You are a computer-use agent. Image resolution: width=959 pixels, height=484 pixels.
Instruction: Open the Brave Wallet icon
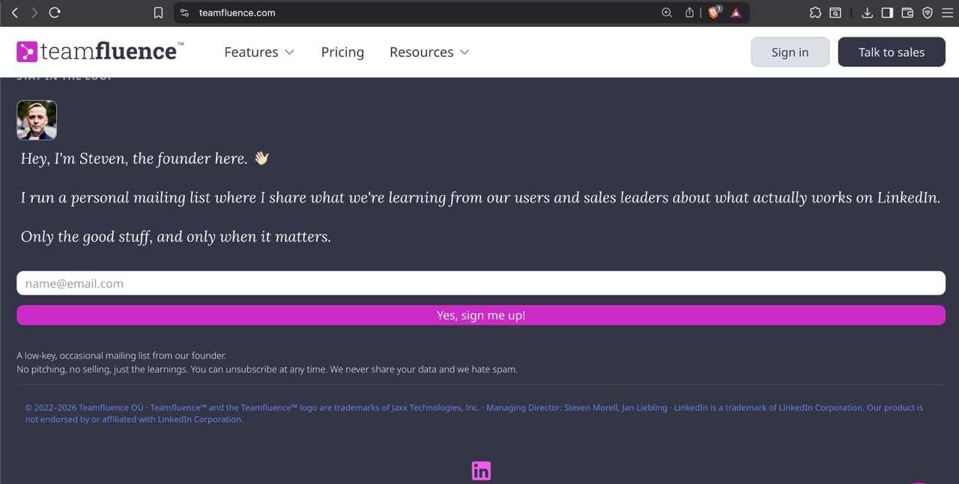point(907,13)
